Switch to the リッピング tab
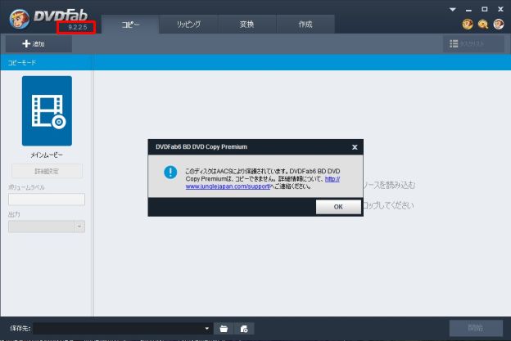Screen dimensions: 511x341 [x=188, y=25]
